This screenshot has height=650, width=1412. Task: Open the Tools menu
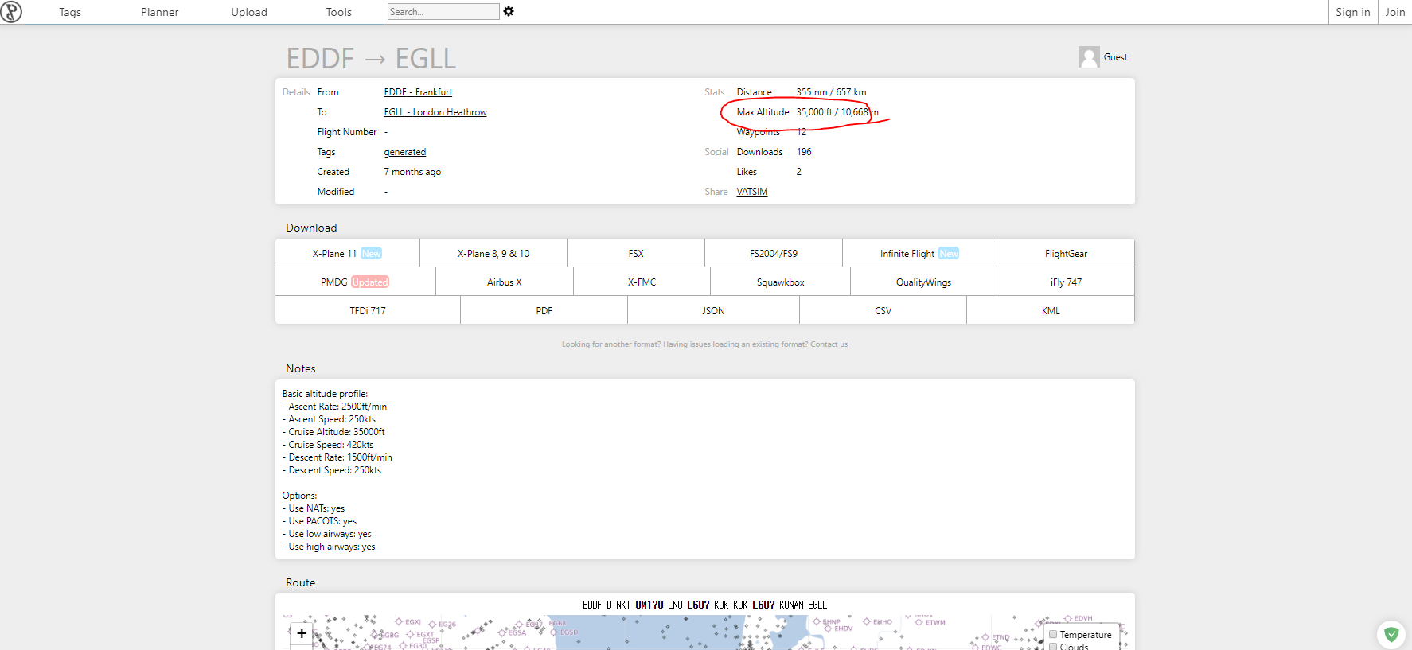339,12
